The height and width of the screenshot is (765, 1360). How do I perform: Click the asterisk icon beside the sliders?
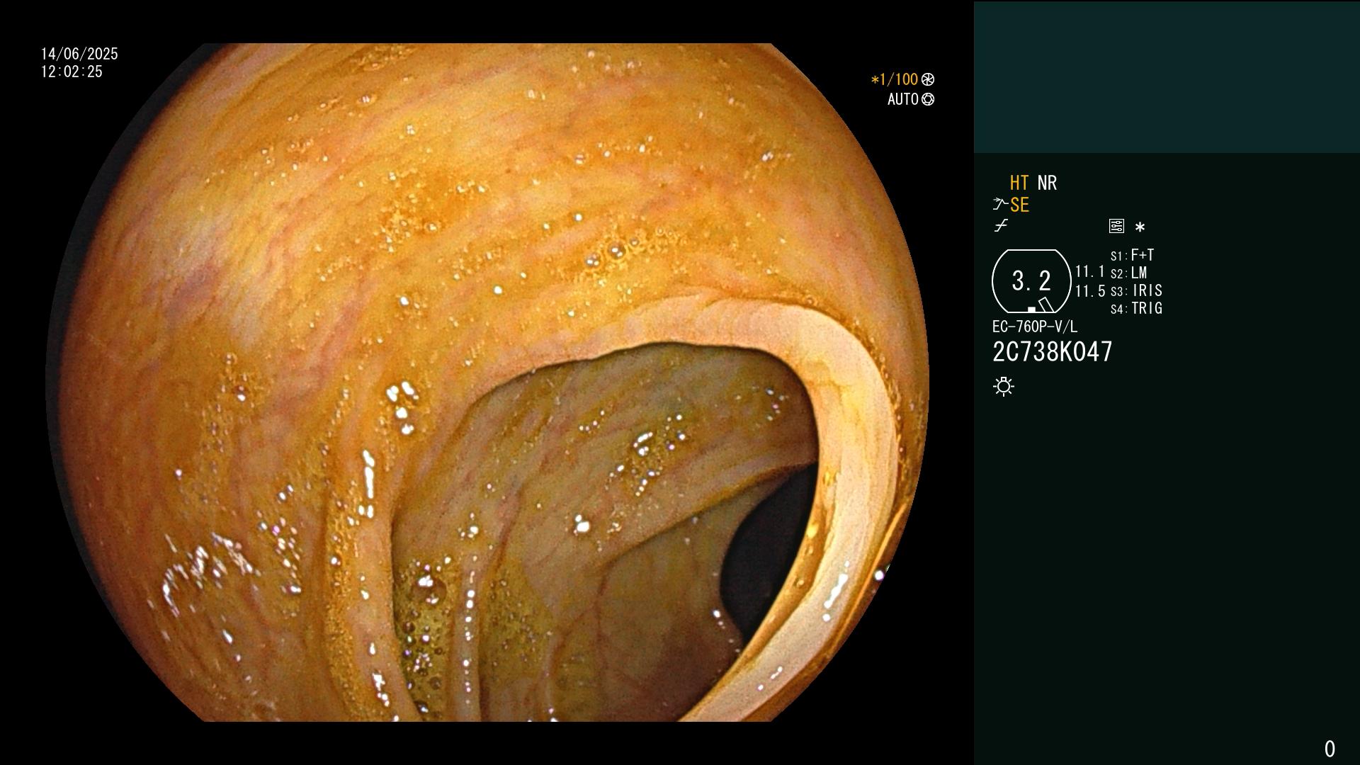(1140, 227)
